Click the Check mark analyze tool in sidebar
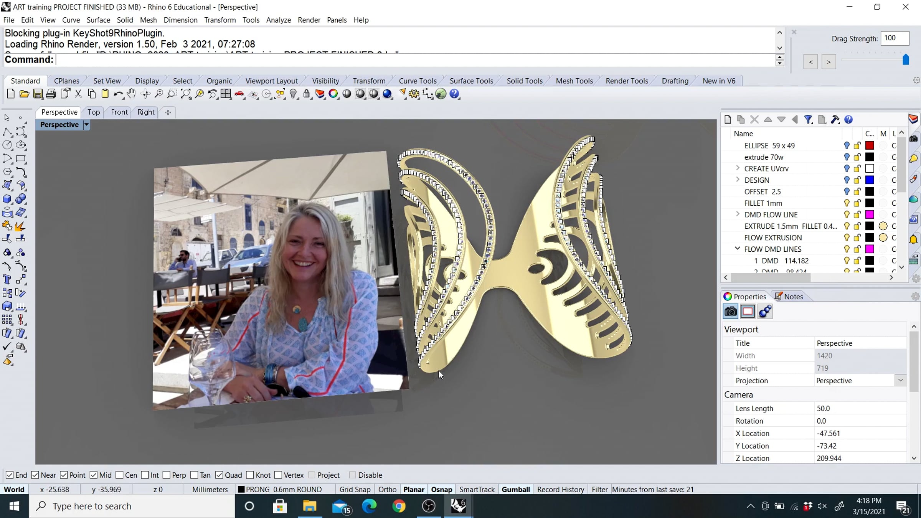This screenshot has width=921, height=518. click(x=7, y=346)
